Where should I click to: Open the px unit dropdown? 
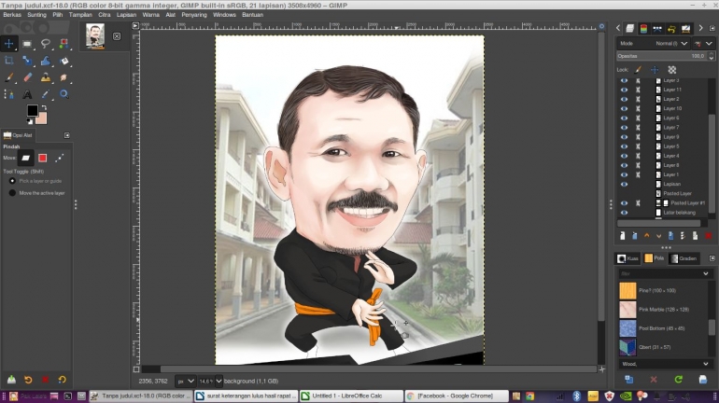(x=186, y=381)
